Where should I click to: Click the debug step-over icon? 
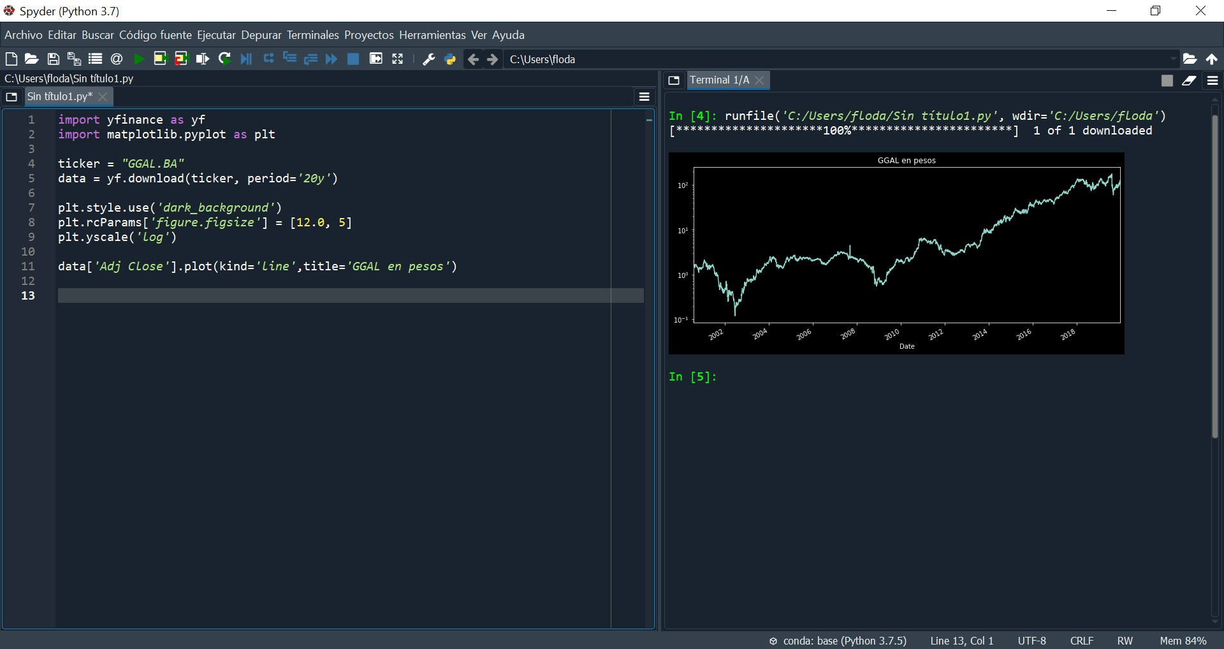[x=268, y=59]
